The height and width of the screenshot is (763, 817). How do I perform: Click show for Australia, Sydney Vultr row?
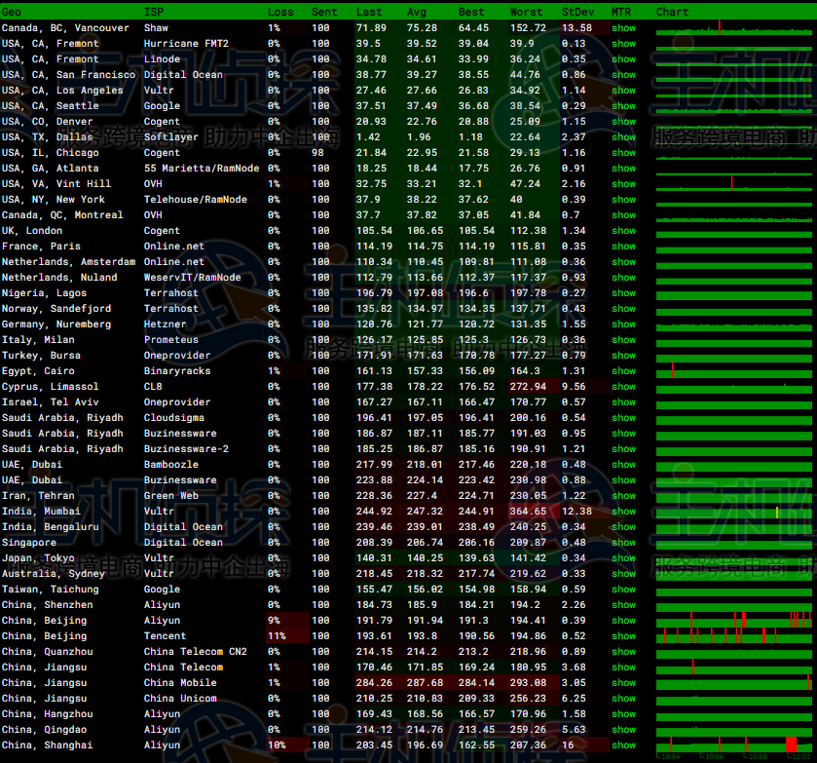click(623, 574)
